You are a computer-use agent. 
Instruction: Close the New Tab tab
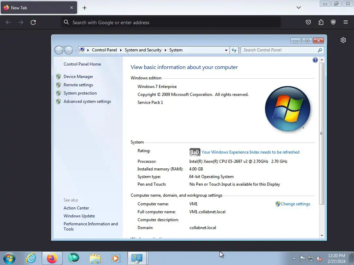(x=72, y=8)
